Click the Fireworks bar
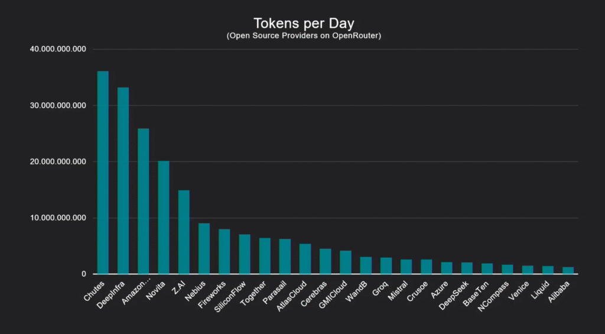Image resolution: width=605 pixels, height=334 pixels. tap(224, 252)
